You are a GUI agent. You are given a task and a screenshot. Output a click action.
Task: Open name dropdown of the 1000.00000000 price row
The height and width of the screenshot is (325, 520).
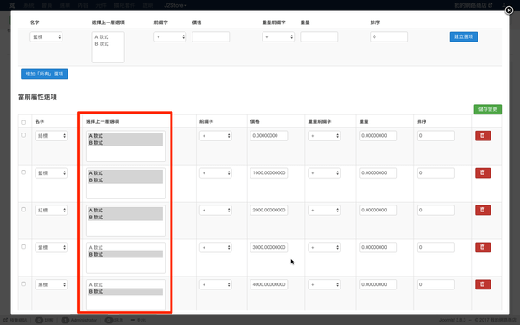coord(51,172)
